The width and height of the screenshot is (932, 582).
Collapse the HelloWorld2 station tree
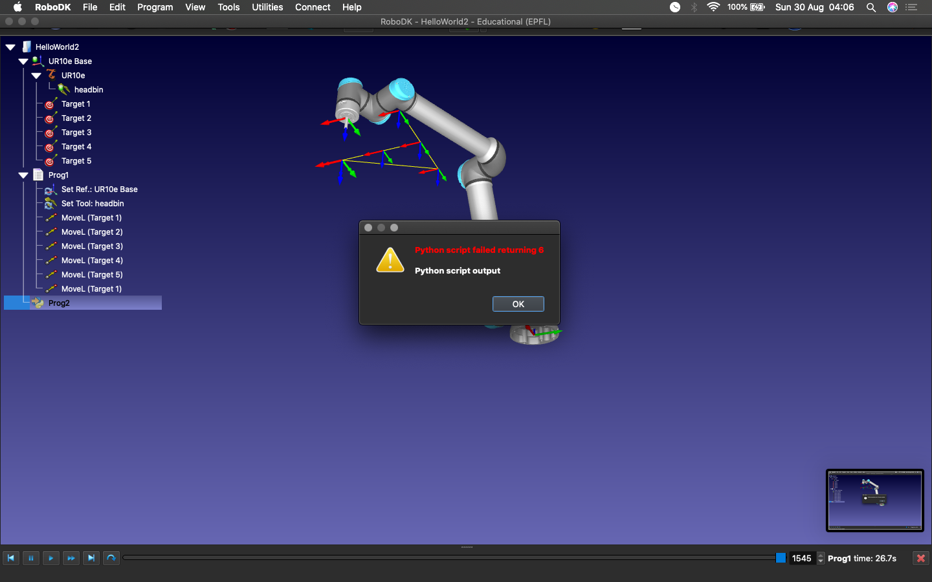(x=10, y=47)
